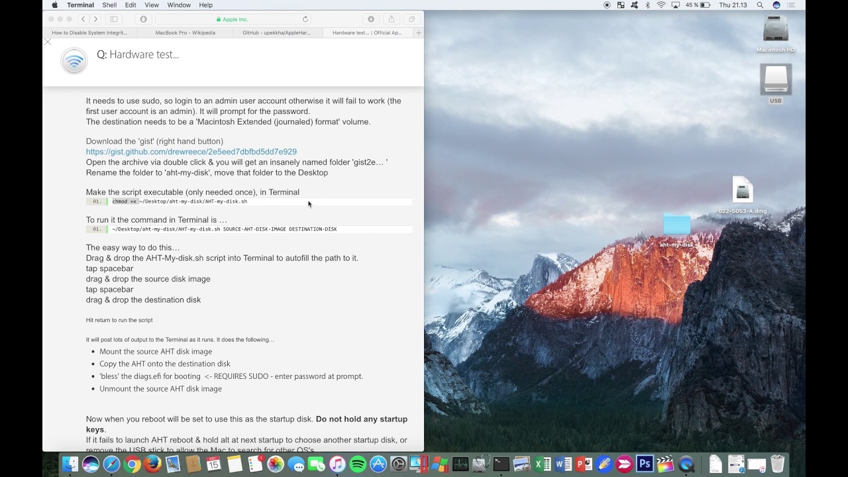
Task: Show all Safari tabs overview
Action: [x=411, y=19]
